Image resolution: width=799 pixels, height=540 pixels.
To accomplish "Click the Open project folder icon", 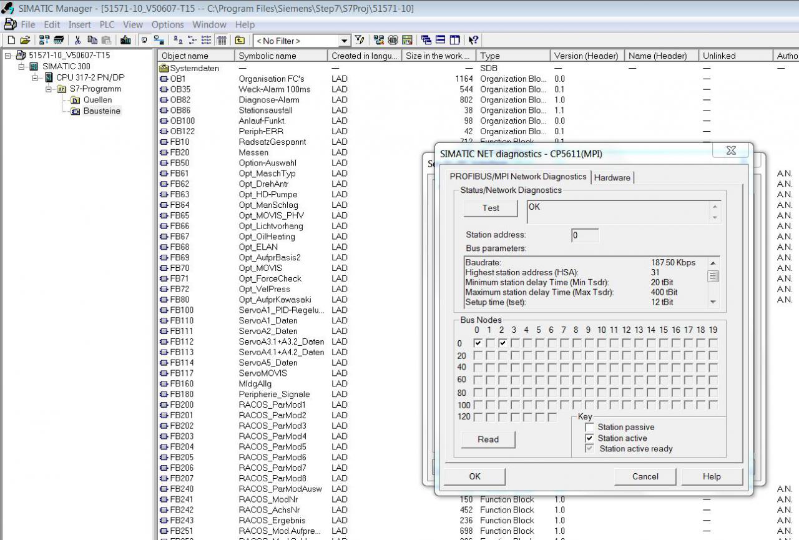I will point(24,41).
